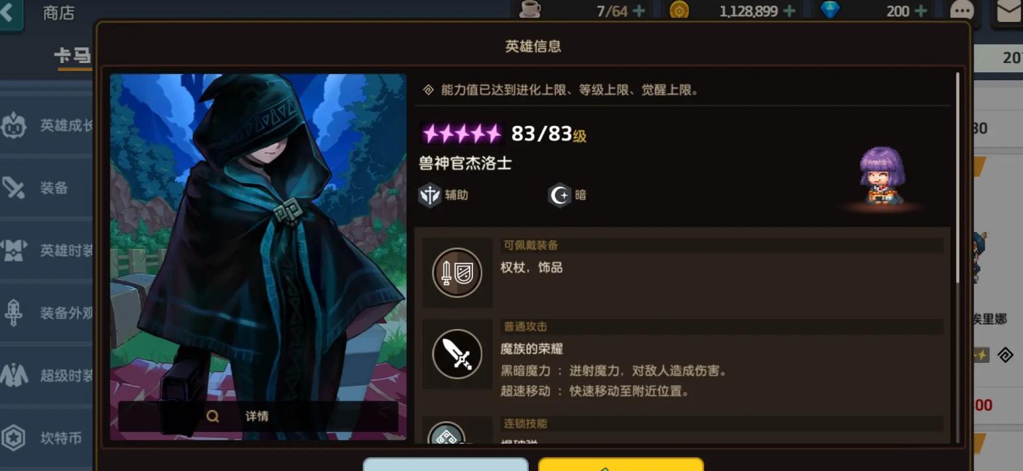Click the 暗 dark element icon
This screenshot has width=1023, height=471.
560,195
